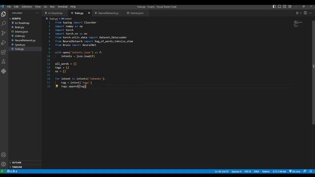Open the Explorer view in activity bar
Image resolution: width=315 pixels, height=177 pixels.
tap(3, 14)
